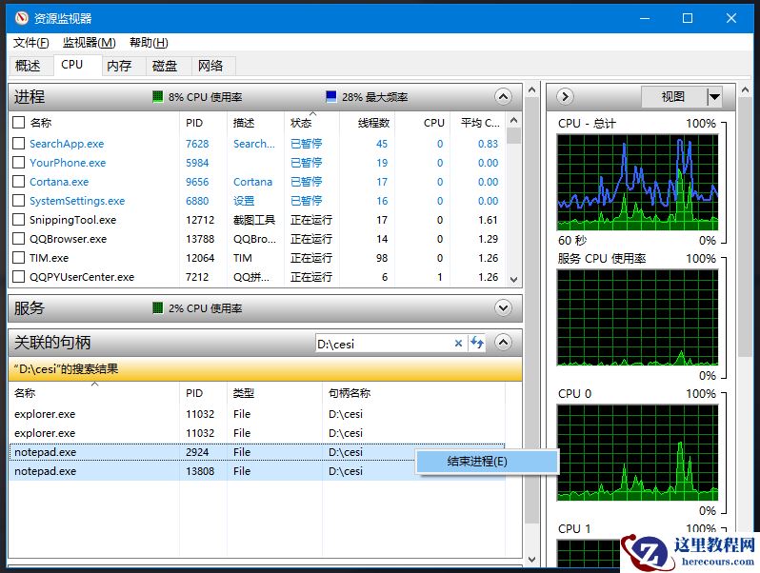Click the green swatch in 服务 header
Image resolution: width=760 pixels, height=573 pixels.
(157, 308)
